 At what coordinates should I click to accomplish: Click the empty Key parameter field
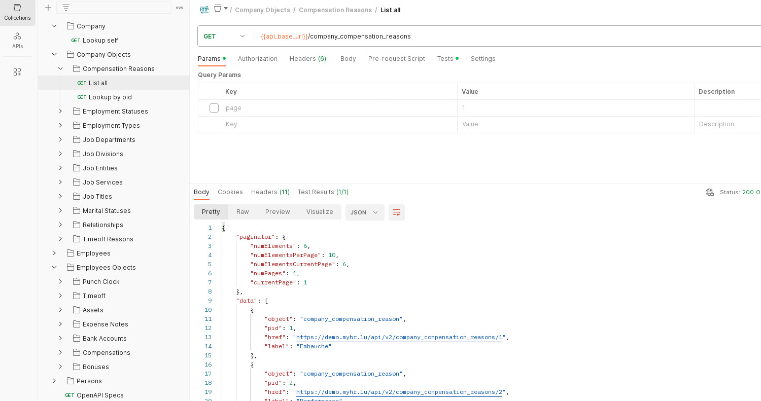click(x=339, y=124)
